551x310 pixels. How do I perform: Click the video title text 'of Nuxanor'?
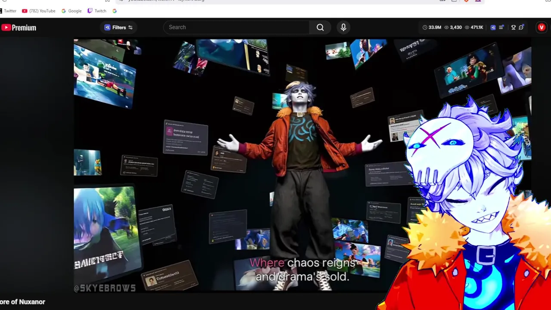[x=27, y=302]
